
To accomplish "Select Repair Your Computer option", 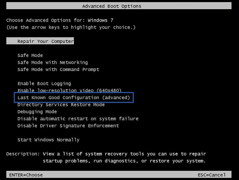I will (40, 41).
